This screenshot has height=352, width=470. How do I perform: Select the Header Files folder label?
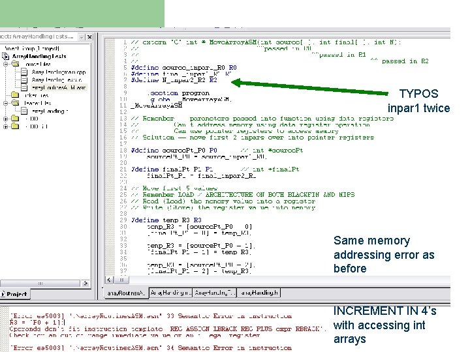[x=37, y=103]
